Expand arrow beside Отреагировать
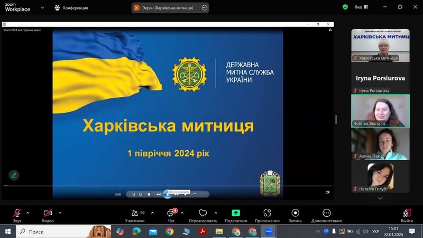 tap(216, 213)
